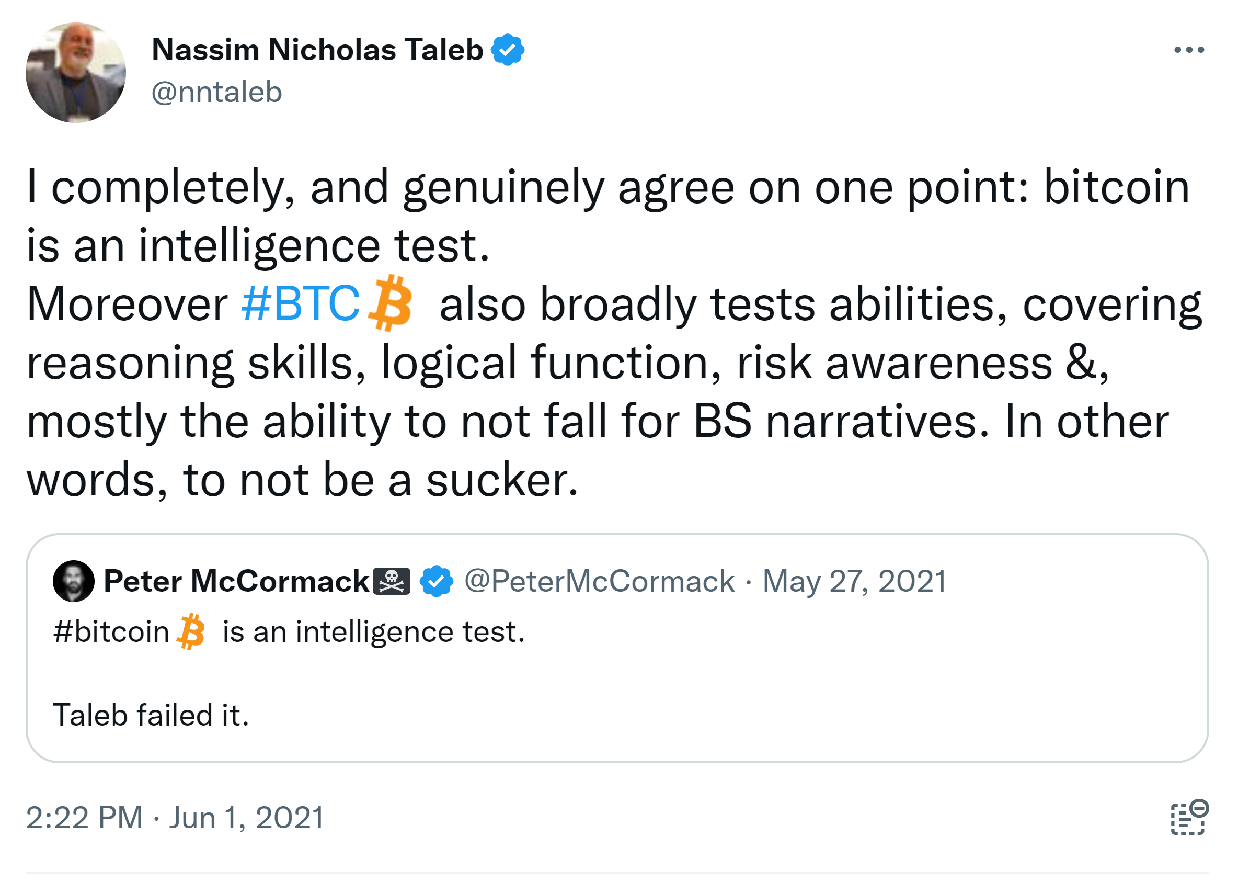Click the Nassim Nicholas Taleb display name
Viewport: 1238px width, 893px height.
click(317, 50)
